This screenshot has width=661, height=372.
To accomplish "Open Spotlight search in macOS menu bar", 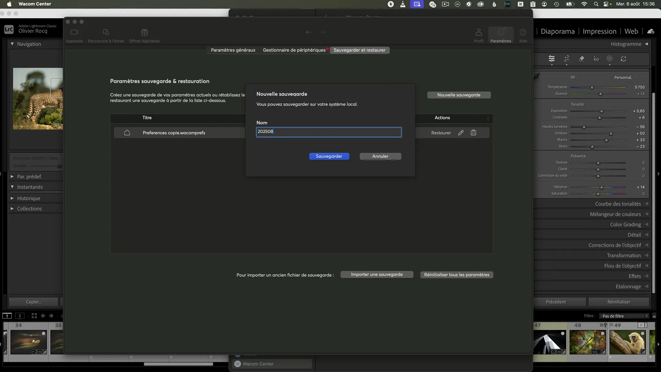I will pyautogui.click(x=596, y=4).
